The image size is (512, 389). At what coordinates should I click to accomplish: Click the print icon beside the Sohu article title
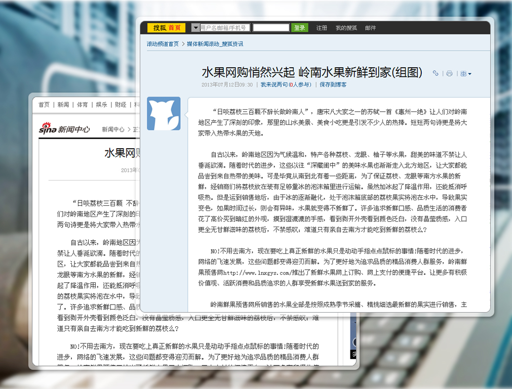click(449, 73)
